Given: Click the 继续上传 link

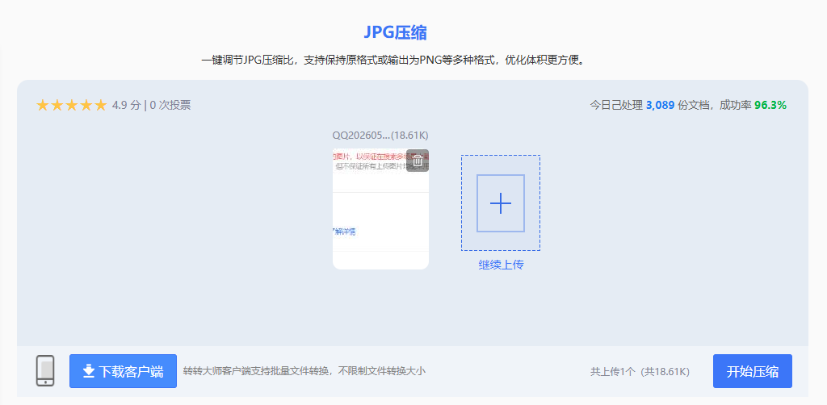Looking at the screenshot, I should click(501, 265).
